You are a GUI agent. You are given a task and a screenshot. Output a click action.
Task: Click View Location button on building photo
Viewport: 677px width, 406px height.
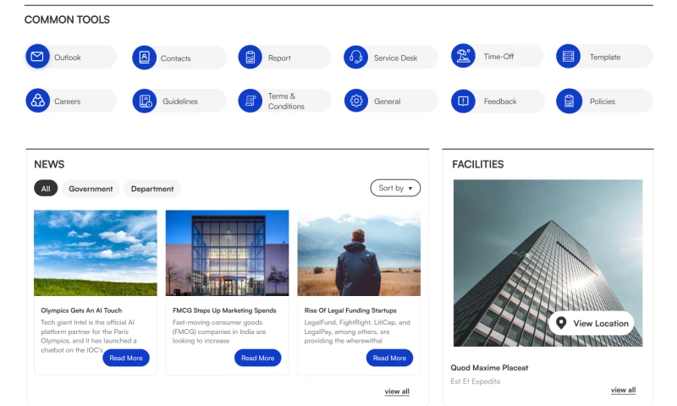tap(592, 323)
